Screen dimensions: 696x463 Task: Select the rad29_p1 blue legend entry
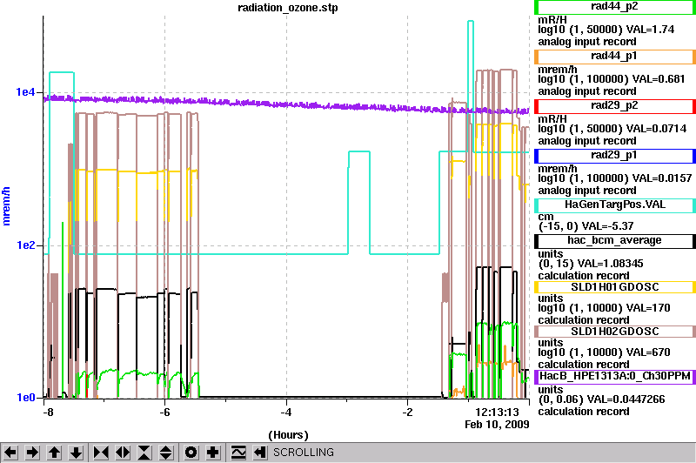coord(615,156)
